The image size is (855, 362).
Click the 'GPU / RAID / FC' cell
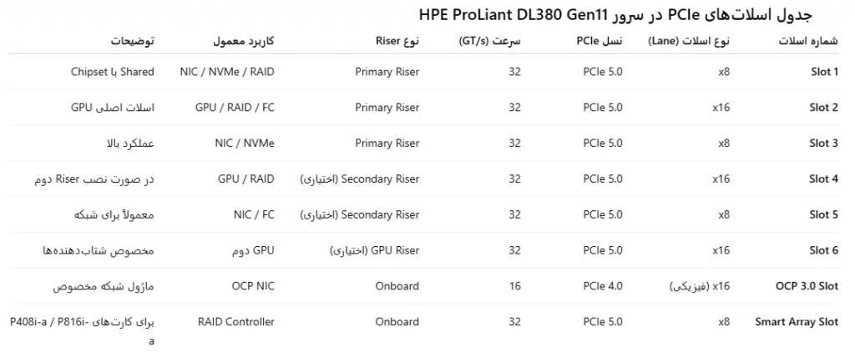coord(235,108)
